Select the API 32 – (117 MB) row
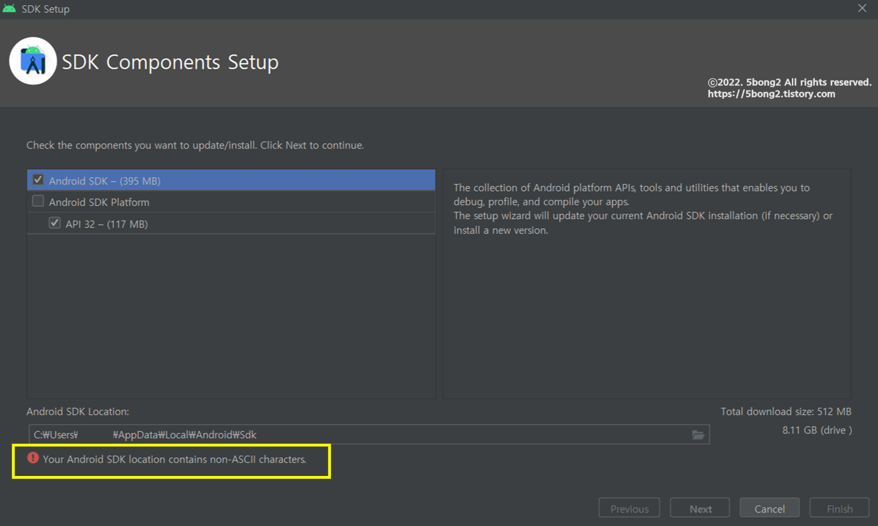The height and width of the screenshot is (526, 878). tap(231, 223)
